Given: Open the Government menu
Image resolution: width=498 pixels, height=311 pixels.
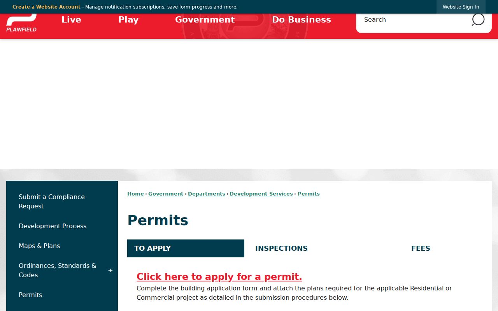Looking at the screenshot, I should (205, 19).
